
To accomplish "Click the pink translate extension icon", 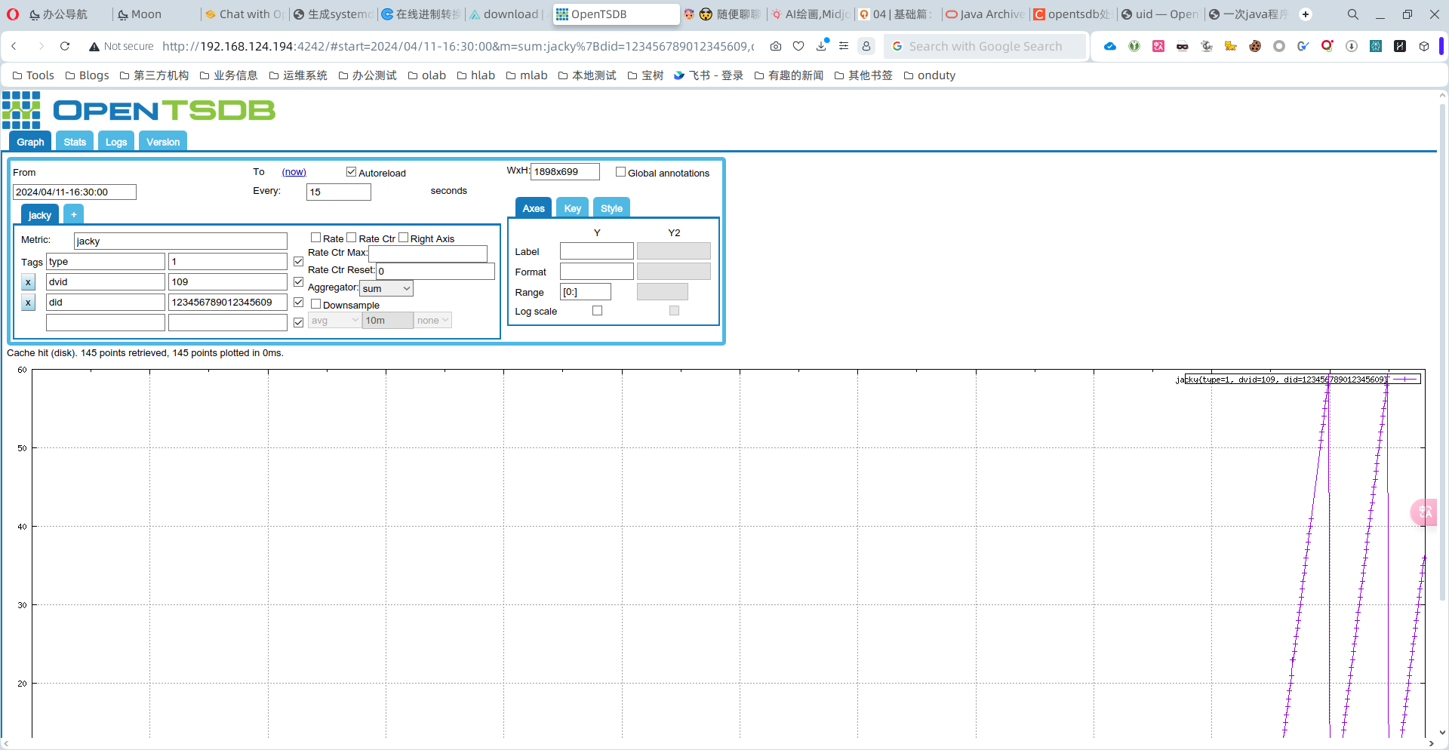I will point(1158,46).
